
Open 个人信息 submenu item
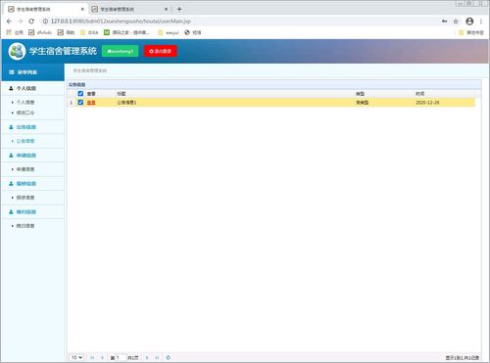[25, 102]
